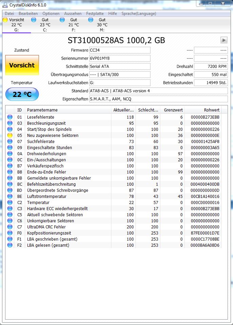Click the ST31000528AS 1000,2 GB disk title

coord(116,40)
